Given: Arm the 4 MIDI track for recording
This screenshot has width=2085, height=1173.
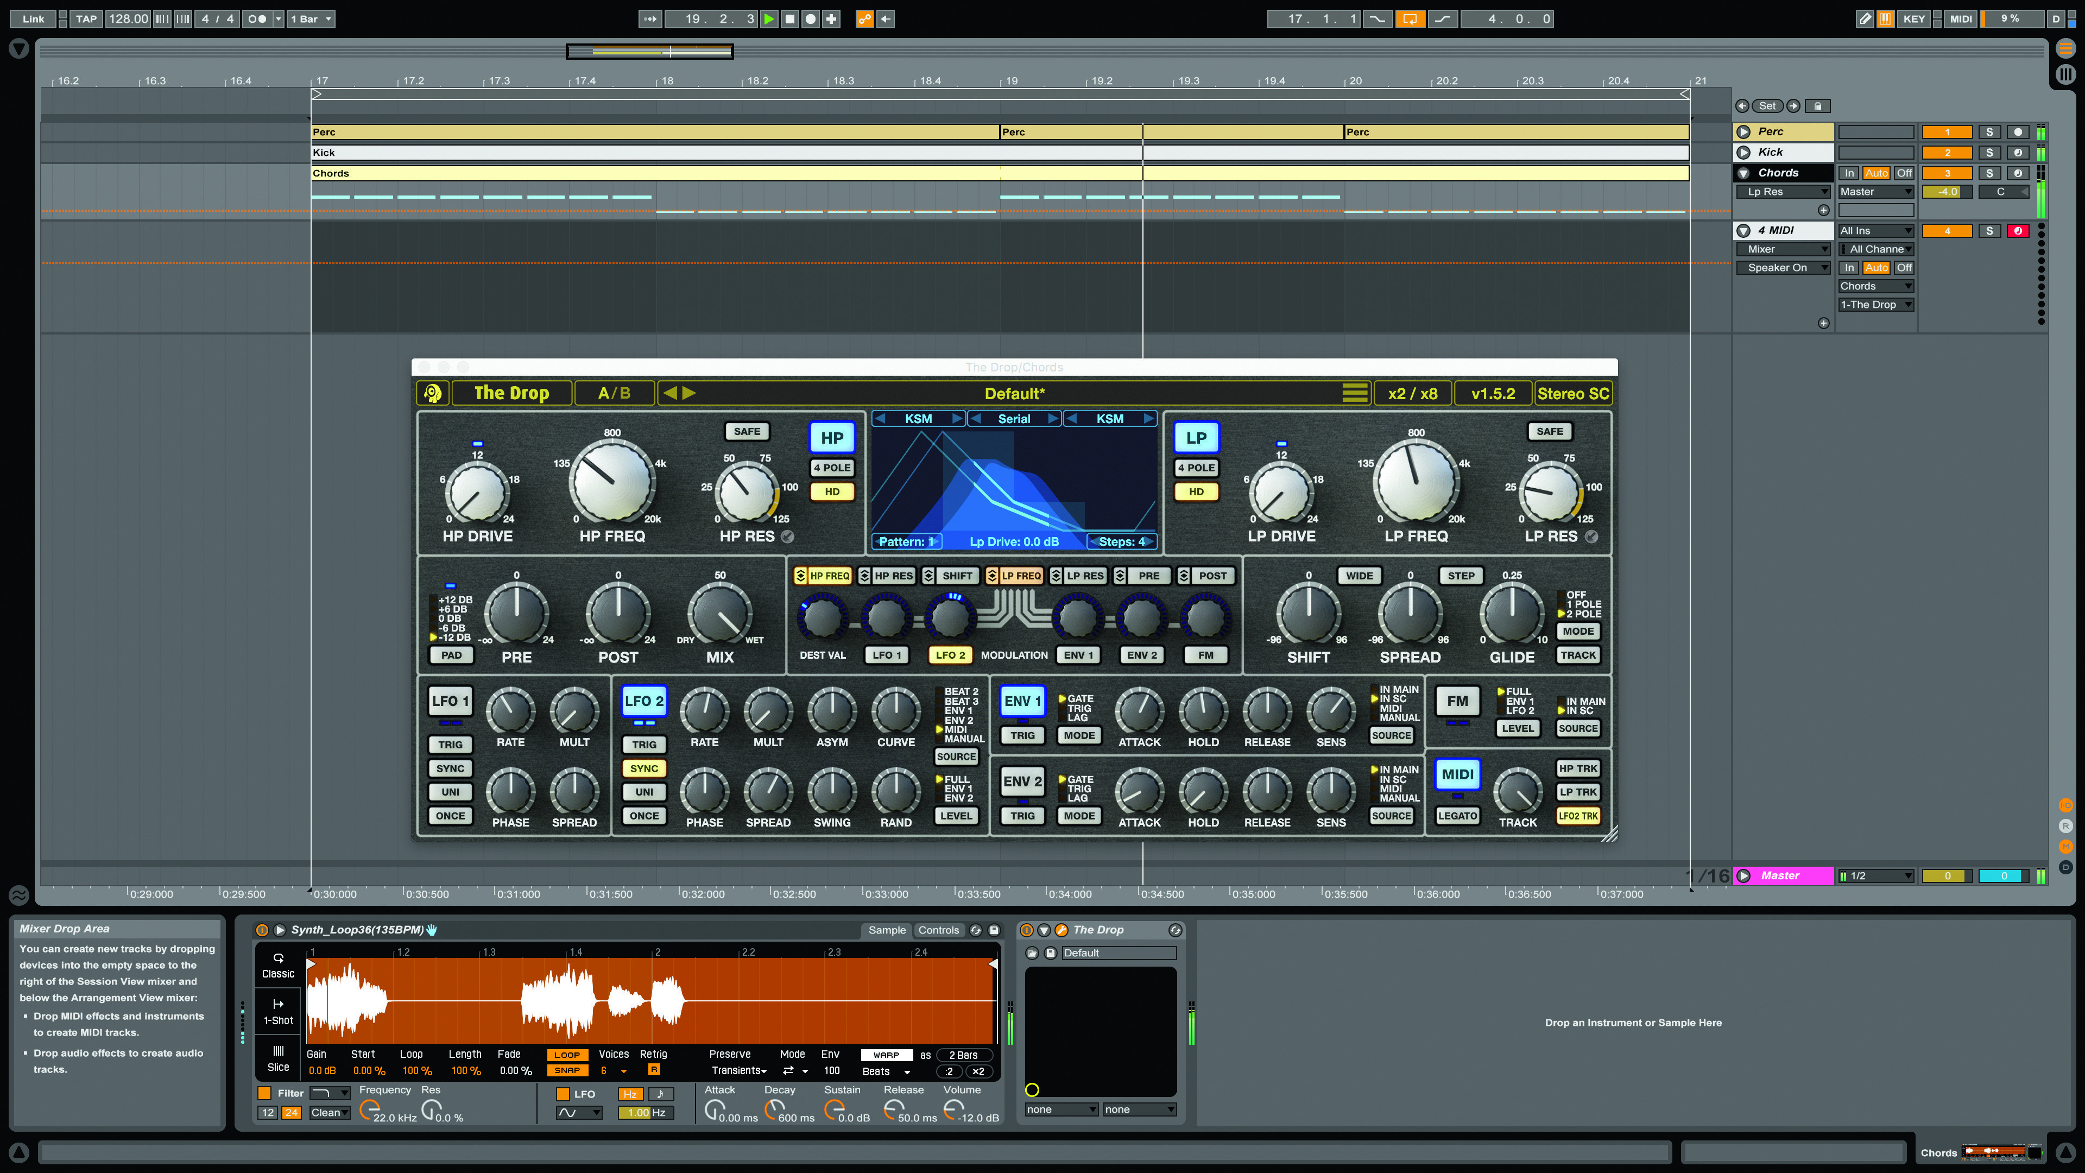Looking at the screenshot, I should pyautogui.click(x=2018, y=231).
